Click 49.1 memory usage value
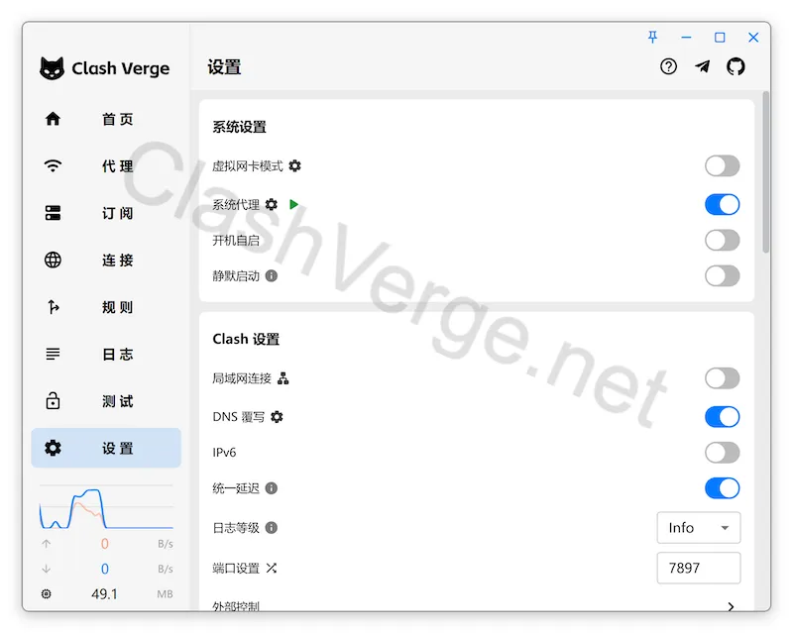The image size is (793, 633). pyautogui.click(x=104, y=593)
